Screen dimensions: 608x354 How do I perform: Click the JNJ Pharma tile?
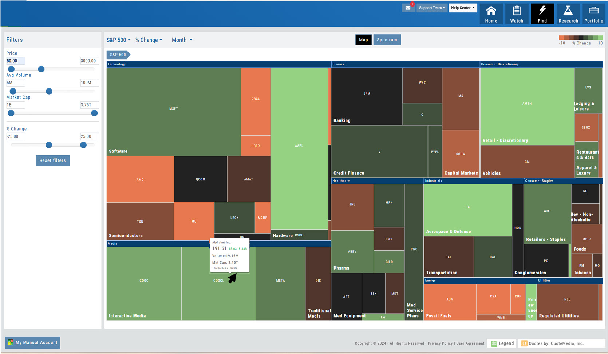pos(352,207)
